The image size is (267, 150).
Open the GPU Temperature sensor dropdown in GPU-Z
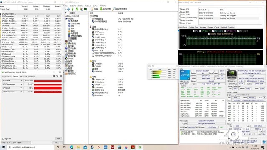[21, 84]
